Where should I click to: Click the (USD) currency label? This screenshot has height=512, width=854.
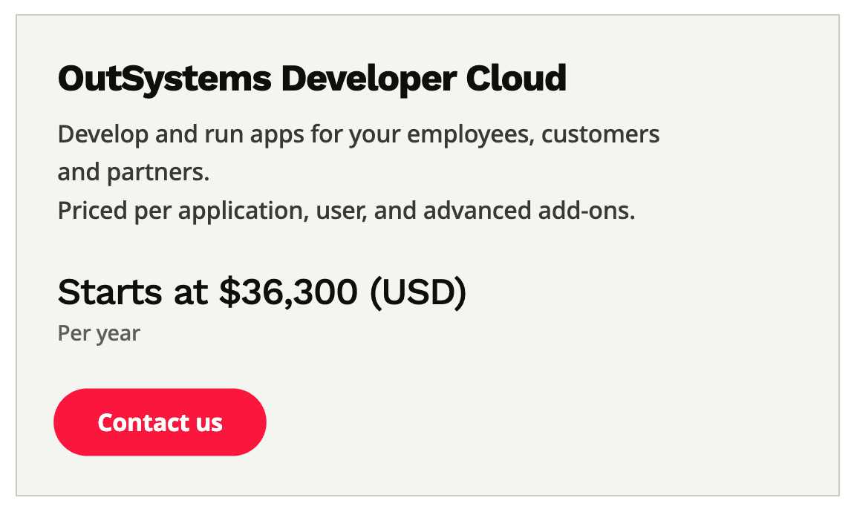[x=418, y=292]
